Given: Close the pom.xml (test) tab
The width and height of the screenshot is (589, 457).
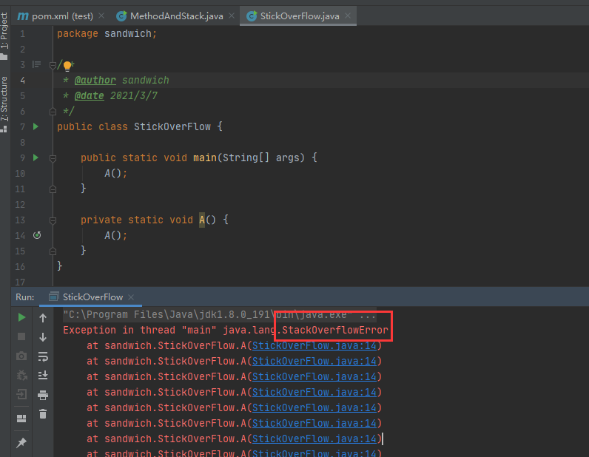Looking at the screenshot, I should coord(101,16).
